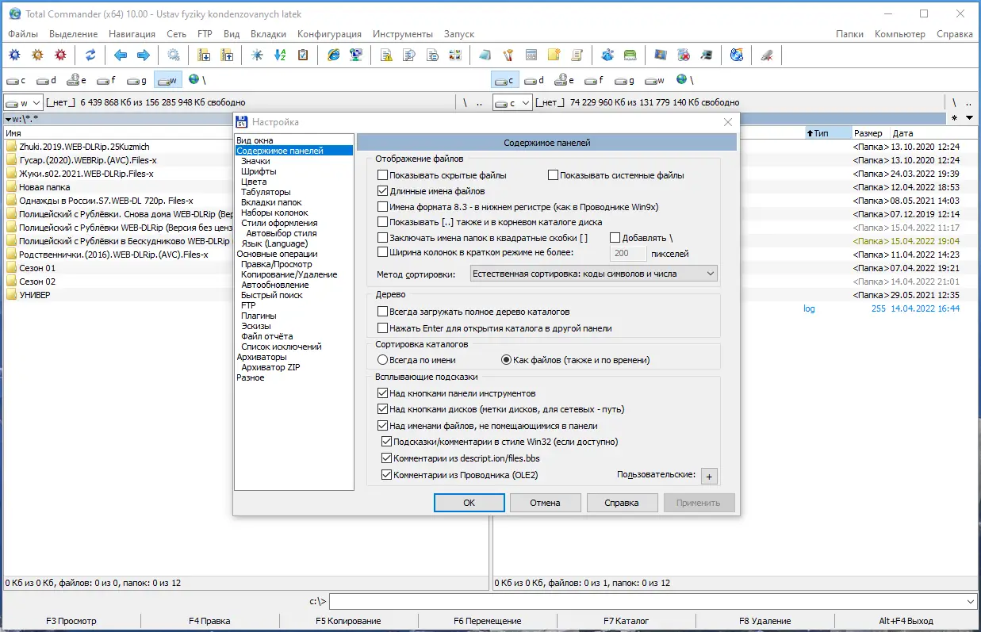This screenshot has height=632, width=981.
Task: Select folder 'УНИВЕР' in left panel
Action: 35,295
